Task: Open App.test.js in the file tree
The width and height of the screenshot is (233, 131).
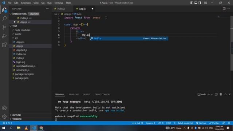Action: [30, 50]
